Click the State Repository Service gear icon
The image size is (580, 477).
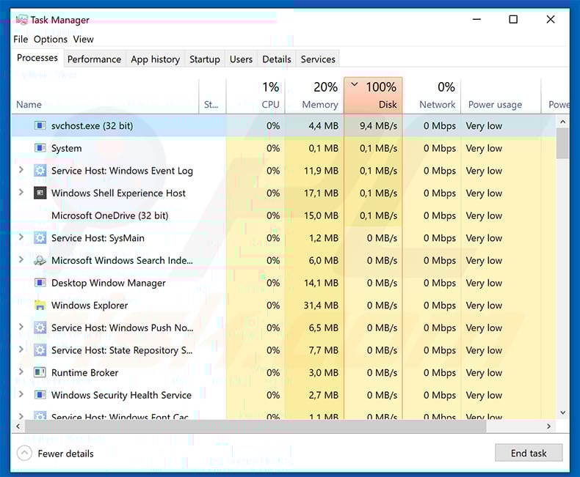click(40, 350)
